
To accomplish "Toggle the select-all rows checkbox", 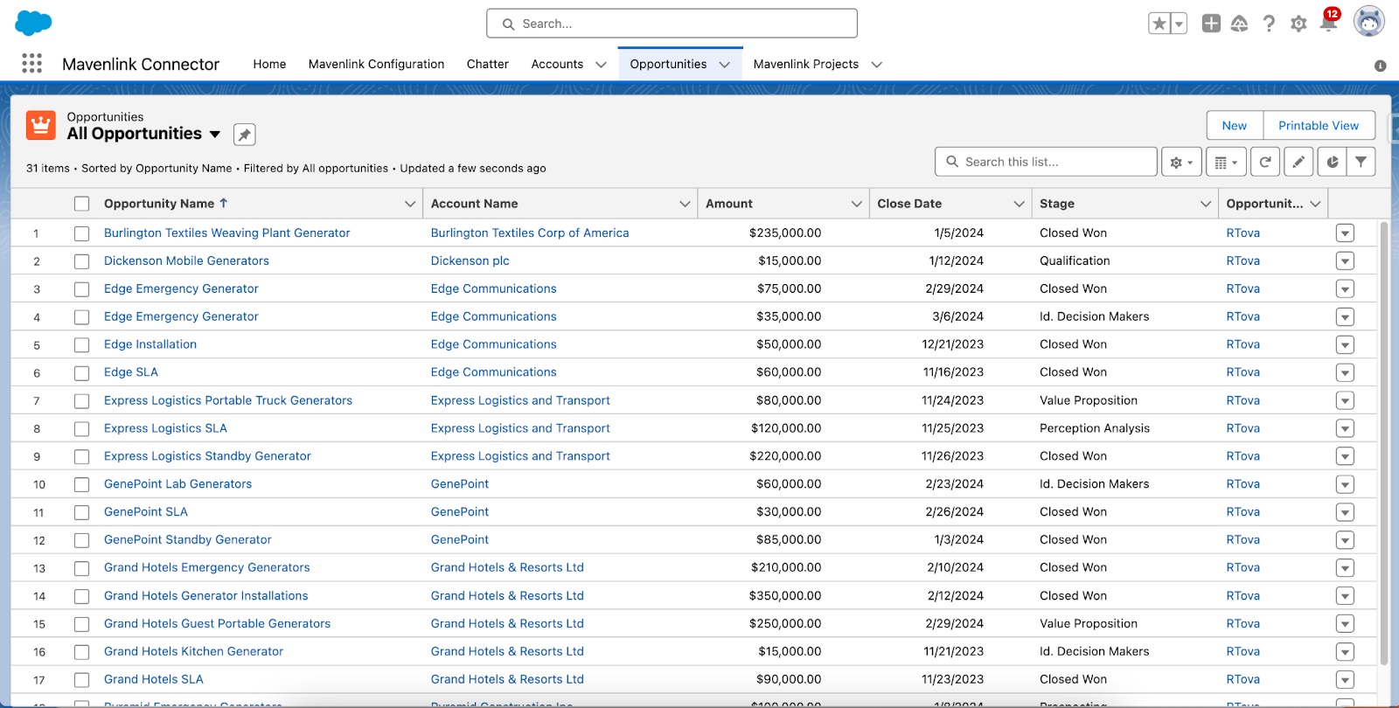I will pyautogui.click(x=82, y=204).
